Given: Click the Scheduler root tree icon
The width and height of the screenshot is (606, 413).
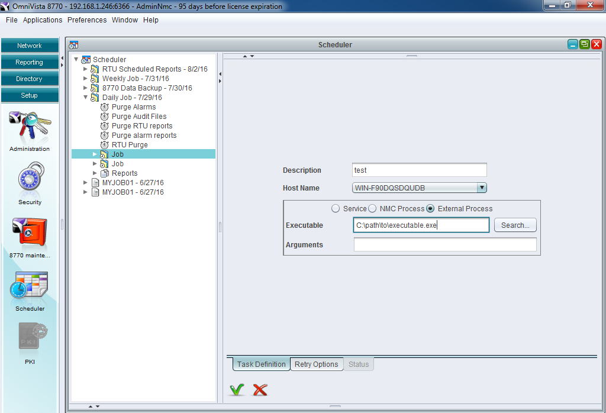Looking at the screenshot, I should 86,60.
